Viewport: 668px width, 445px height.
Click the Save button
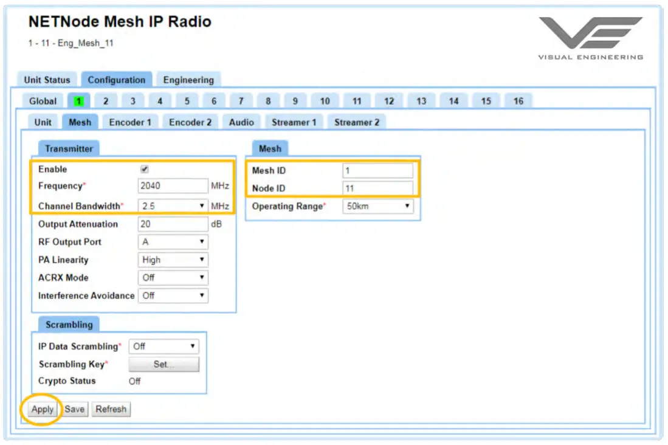click(75, 409)
